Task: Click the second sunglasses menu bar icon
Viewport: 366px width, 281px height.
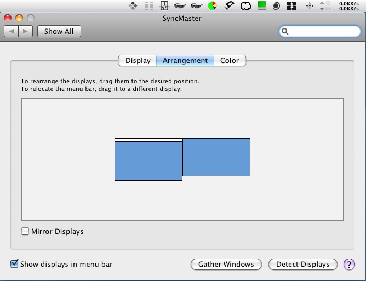Action: click(196, 6)
